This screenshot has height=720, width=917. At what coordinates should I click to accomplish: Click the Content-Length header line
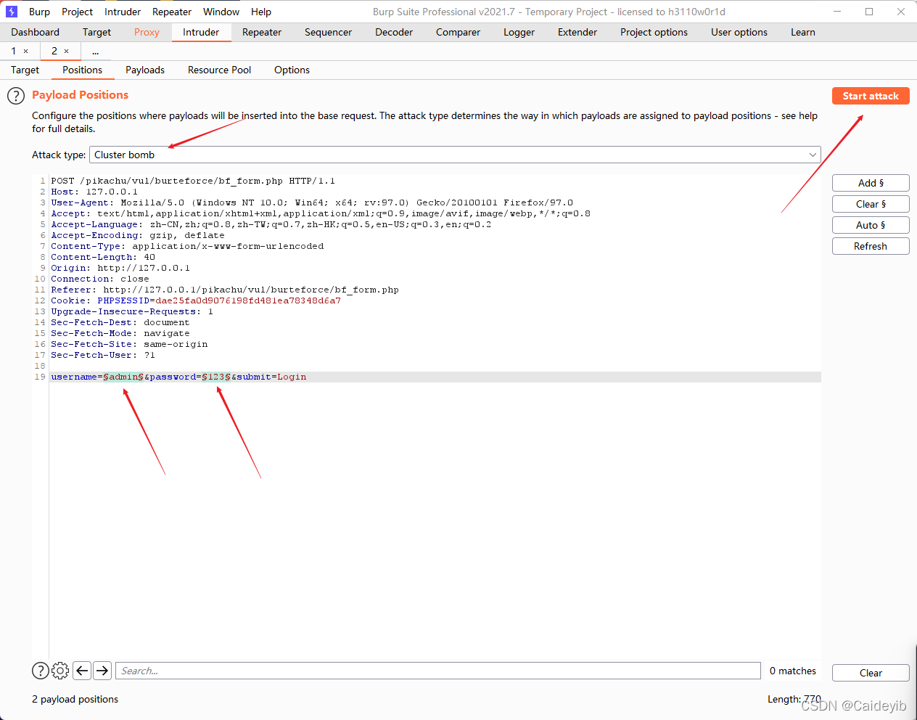tap(103, 257)
